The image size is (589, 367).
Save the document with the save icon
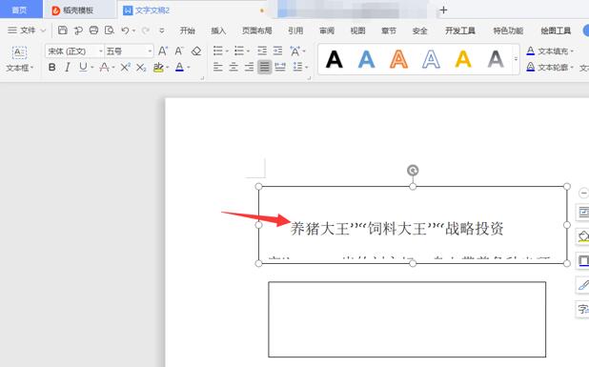62,31
